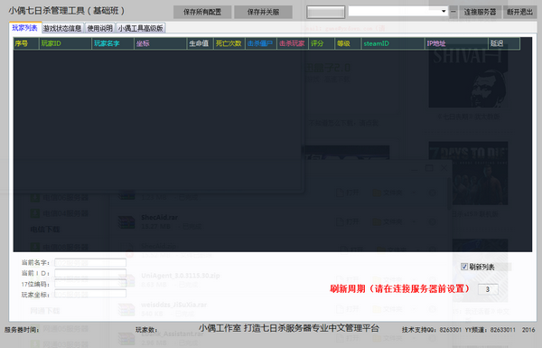Open the 游戏状态信息 tab

click(62, 28)
